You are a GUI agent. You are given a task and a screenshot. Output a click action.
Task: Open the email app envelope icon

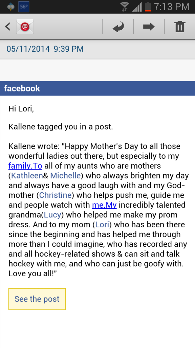pyautogui.click(x=25, y=27)
